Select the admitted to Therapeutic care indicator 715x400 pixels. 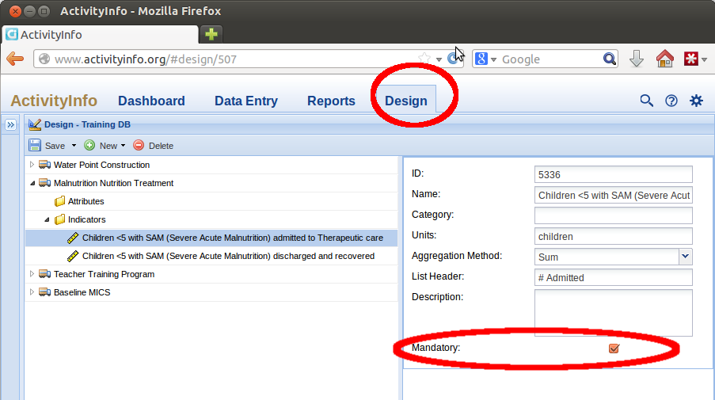click(x=211, y=238)
